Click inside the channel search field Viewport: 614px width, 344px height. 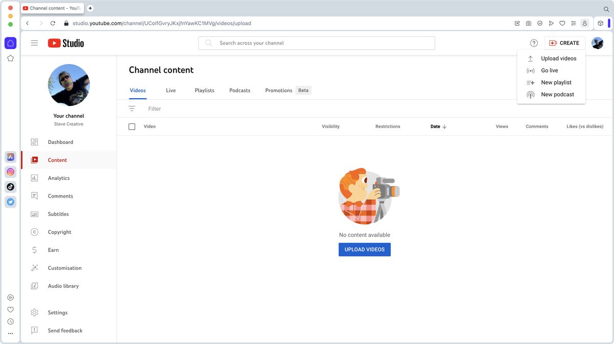pyautogui.click(x=316, y=43)
